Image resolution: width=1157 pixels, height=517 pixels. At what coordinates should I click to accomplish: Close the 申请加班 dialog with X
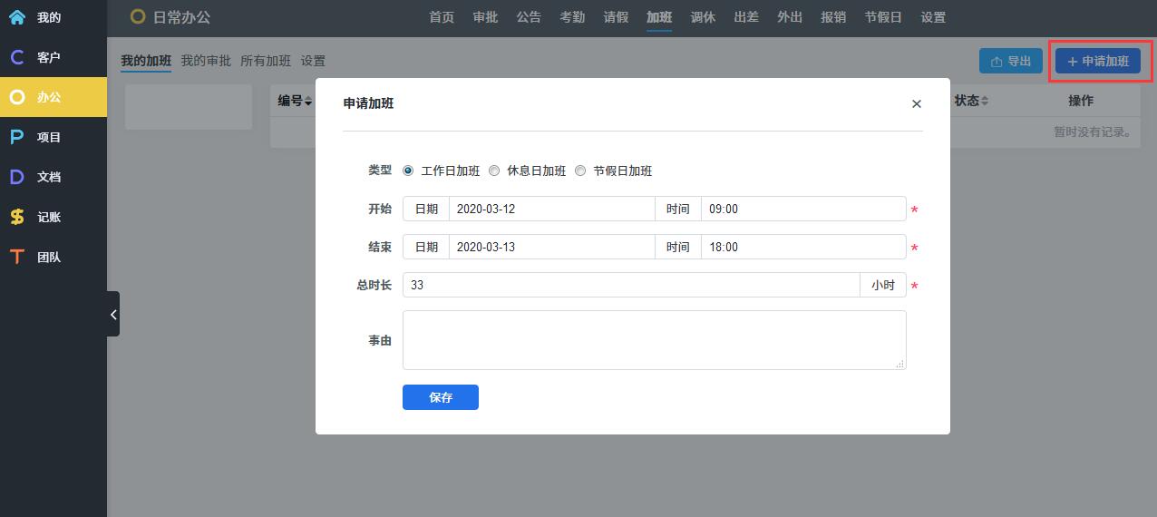click(x=916, y=104)
